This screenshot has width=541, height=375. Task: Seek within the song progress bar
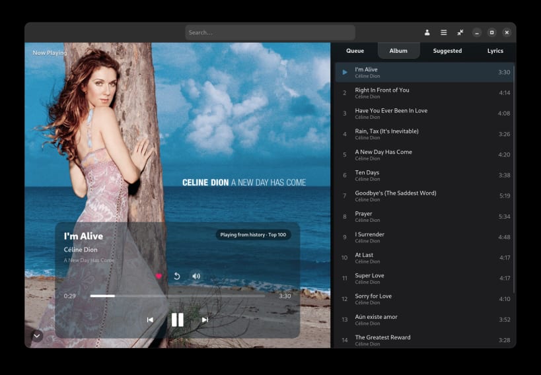pyautogui.click(x=177, y=296)
